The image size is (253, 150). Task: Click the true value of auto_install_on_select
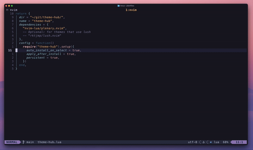pyautogui.click(x=76, y=50)
